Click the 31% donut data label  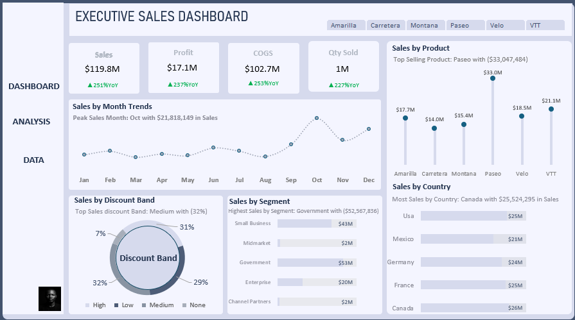(x=187, y=227)
